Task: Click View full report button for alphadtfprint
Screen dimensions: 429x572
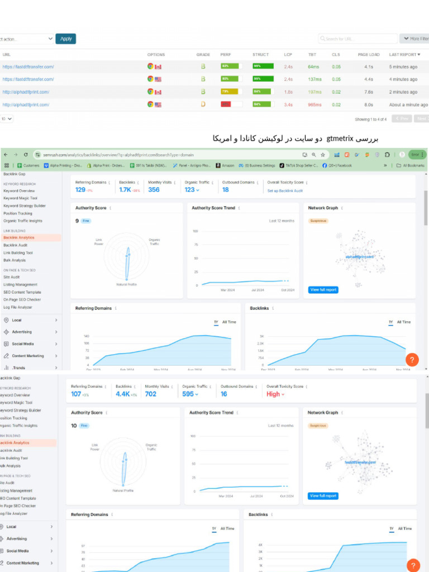Action: click(323, 290)
